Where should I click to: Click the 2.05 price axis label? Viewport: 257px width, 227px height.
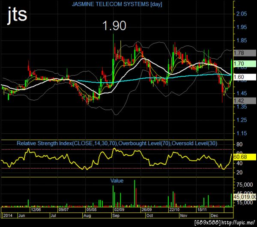(241, 14)
